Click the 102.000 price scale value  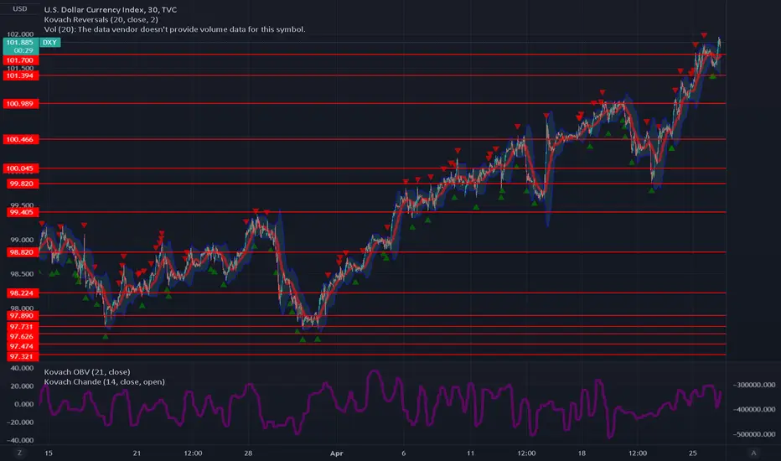point(20,34)
